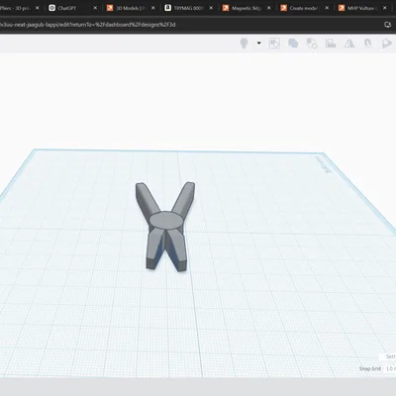The width and height of the screenshot is (396, 396).
Task: Close the MHP Vulture browser tab
Action: pos(385,8)
